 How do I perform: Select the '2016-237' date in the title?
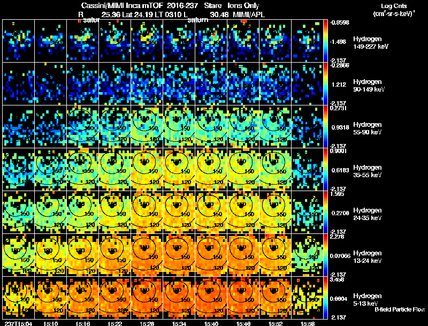point(182,6)
